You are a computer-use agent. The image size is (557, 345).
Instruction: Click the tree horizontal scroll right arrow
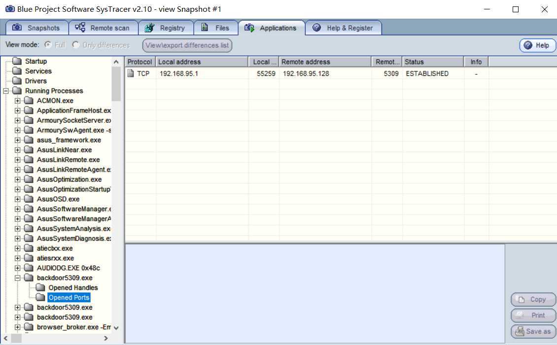click(105, 338)
